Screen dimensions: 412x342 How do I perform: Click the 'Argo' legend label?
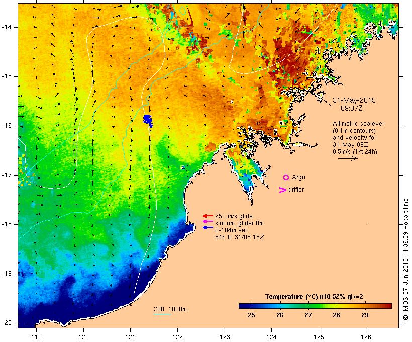point(298,178)
